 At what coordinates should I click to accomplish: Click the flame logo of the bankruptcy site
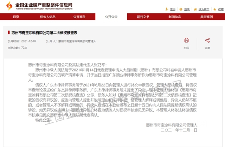(x=9, y=6)
